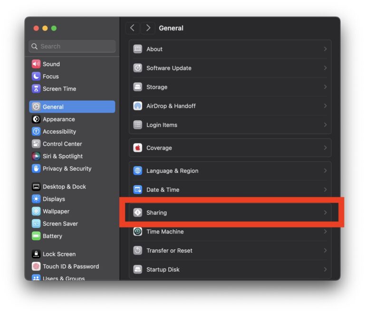Click the Time Machine clock icon
This screenshot has width=365, height=313.
137,232
